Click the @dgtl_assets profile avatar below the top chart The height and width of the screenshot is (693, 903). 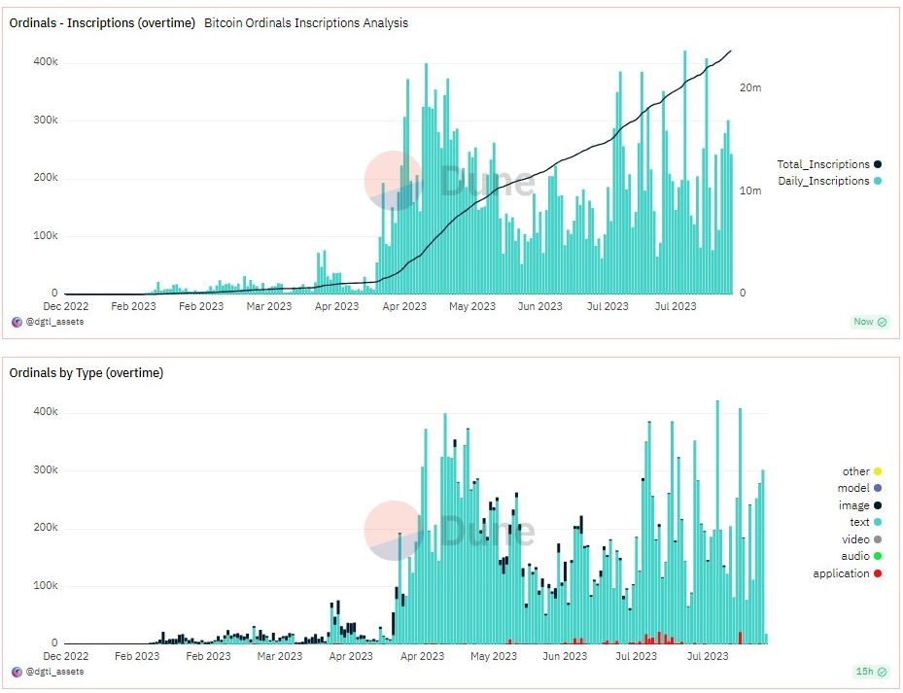point(17,322)
